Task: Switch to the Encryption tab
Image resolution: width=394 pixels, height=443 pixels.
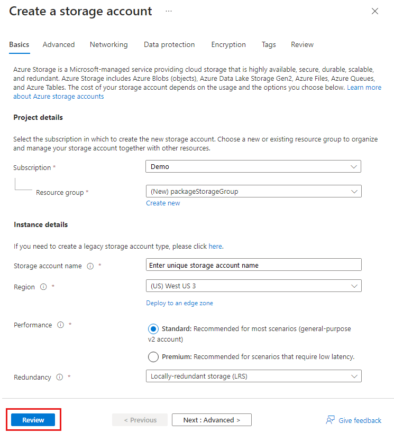Action: [228, 45]
